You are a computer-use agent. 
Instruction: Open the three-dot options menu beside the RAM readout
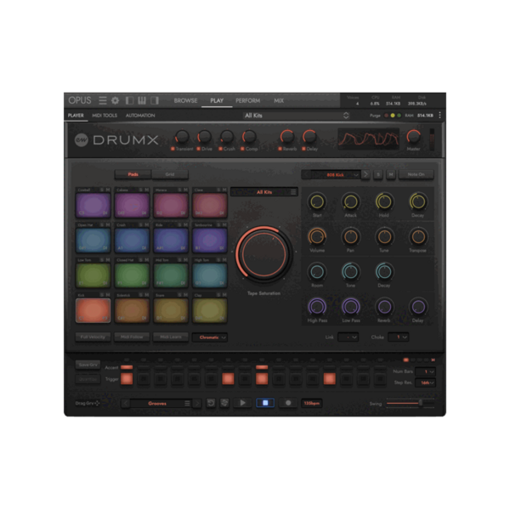[x=439, y=115]
